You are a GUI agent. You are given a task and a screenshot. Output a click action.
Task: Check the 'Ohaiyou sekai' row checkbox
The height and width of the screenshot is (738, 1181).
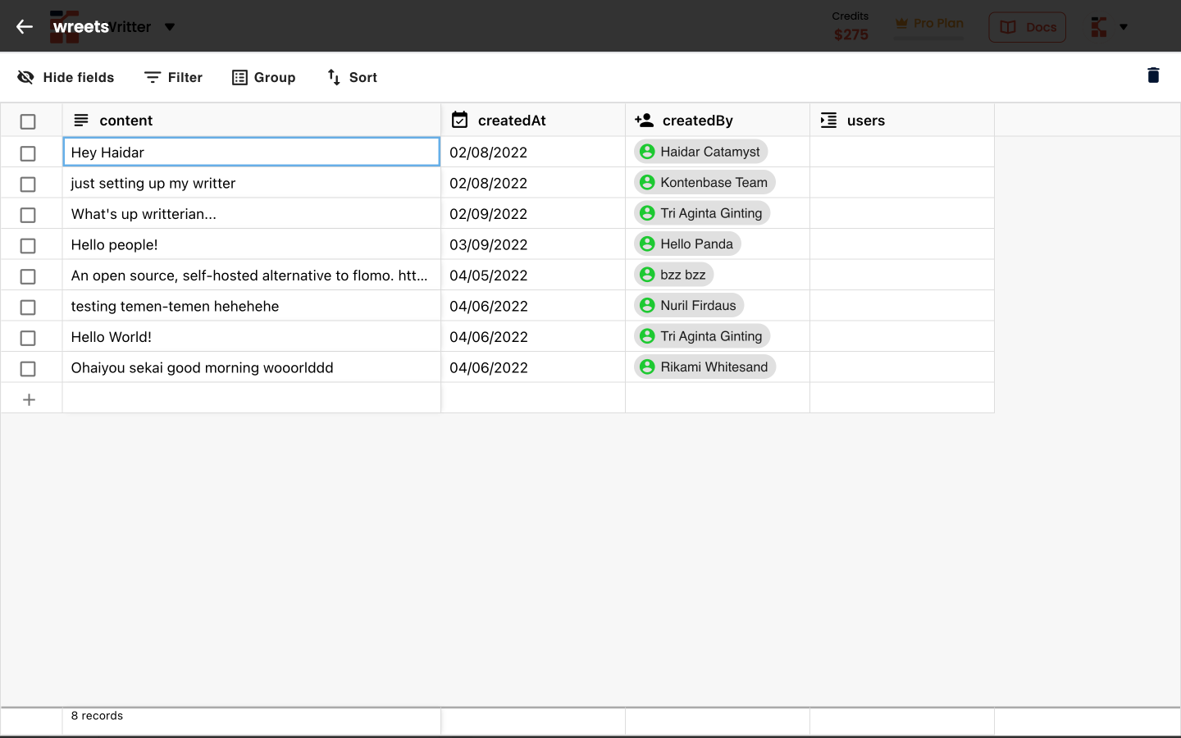(x=28, y=369)
